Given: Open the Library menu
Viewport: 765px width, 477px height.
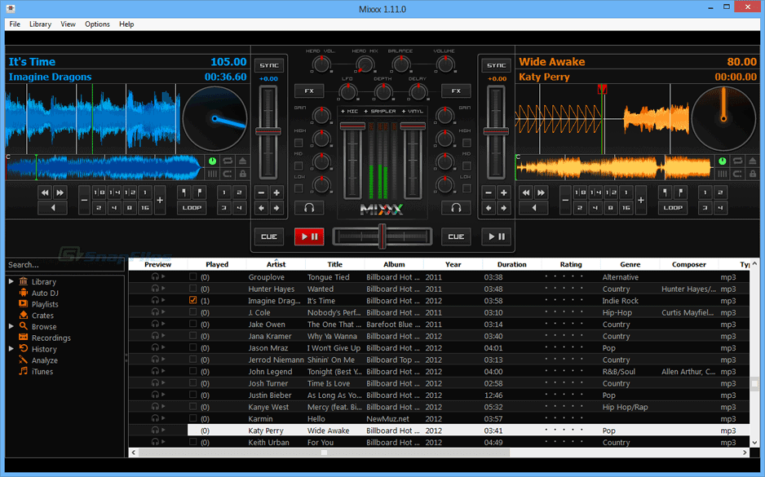Looking at the screenshot, I should click(40, 24).
